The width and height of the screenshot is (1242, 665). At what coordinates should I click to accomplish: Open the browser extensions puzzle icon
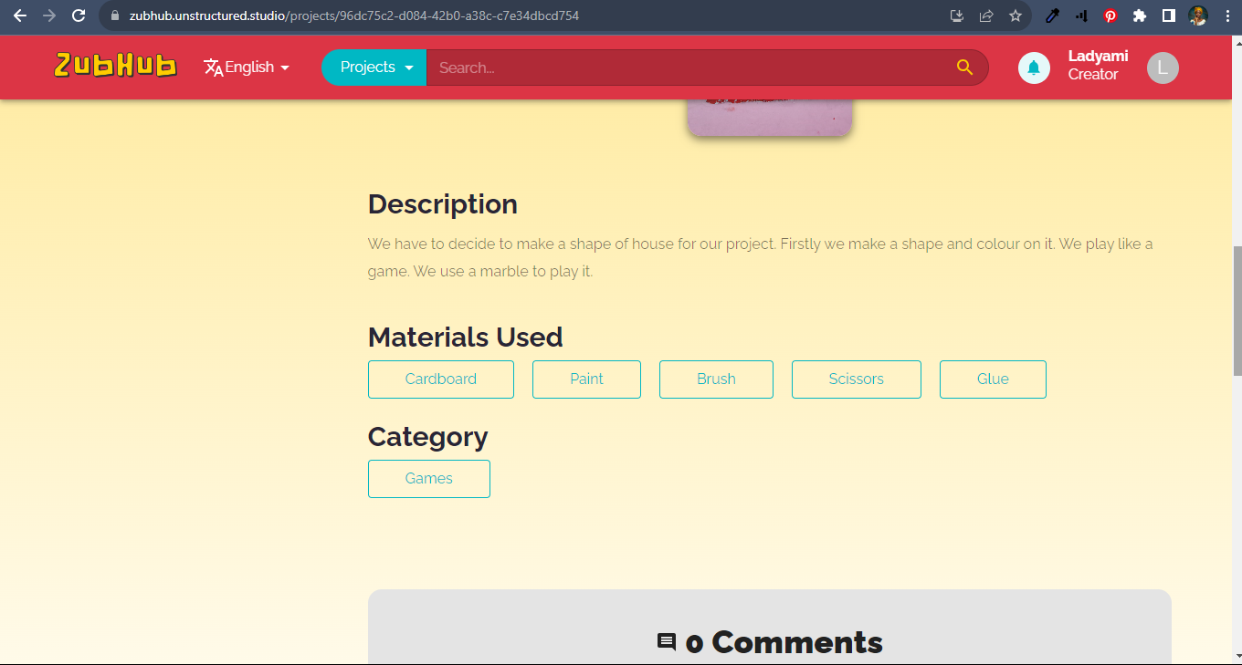[1139, 16]
